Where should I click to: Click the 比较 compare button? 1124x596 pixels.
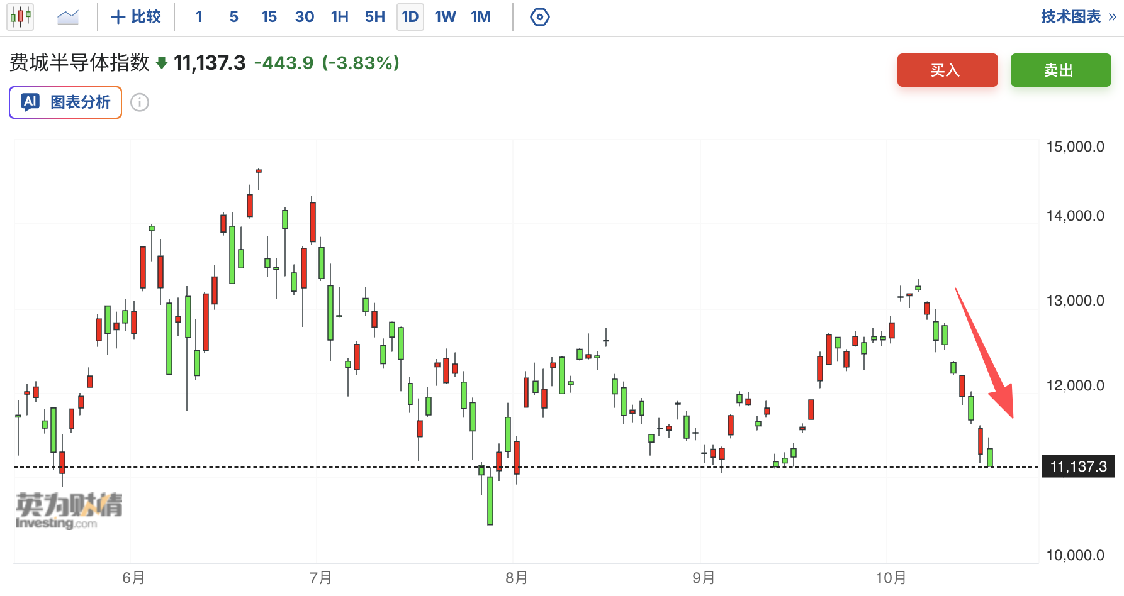(x=136, y=17)
